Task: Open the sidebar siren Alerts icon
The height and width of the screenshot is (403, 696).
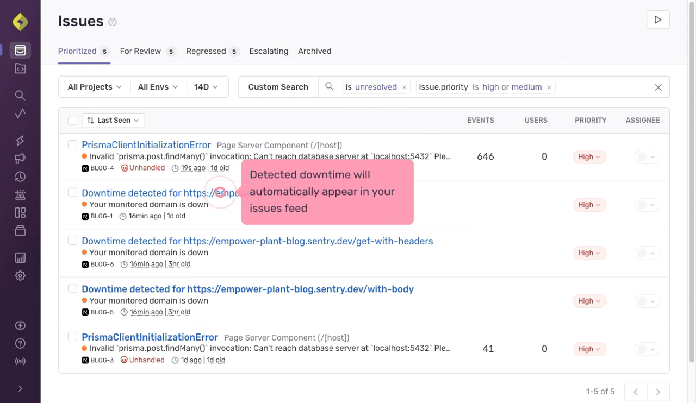Action: click(20, 194)
